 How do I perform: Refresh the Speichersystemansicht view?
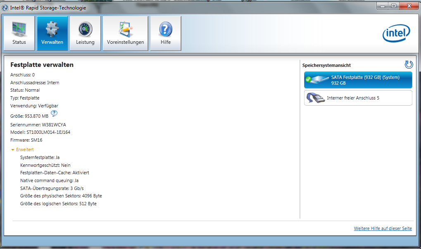click(x=409, y=65)
